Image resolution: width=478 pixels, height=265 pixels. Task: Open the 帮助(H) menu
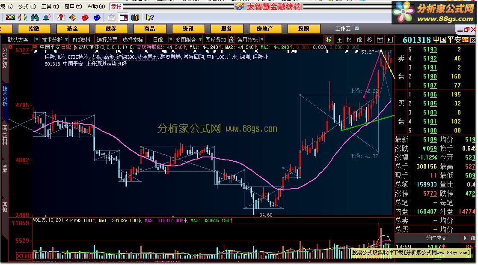coord(96,6)
